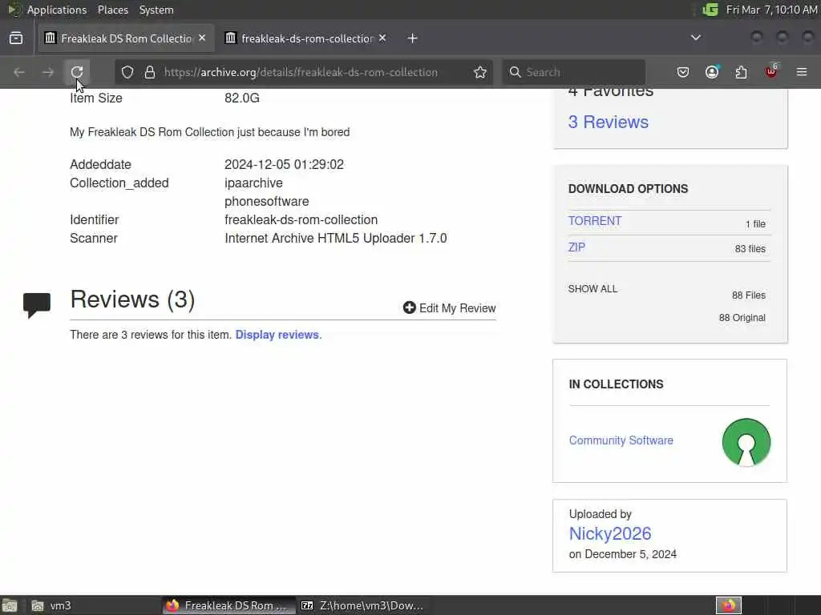Switch to Freakleak DS Rom Collection tab
Image resolution: width=821 pixels, height=615 pixels.
point(126,38)
